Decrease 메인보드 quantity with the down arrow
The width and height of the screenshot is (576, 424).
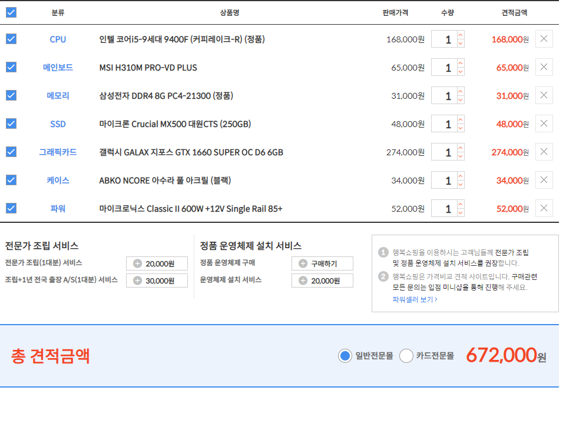[x=461, y=72]
